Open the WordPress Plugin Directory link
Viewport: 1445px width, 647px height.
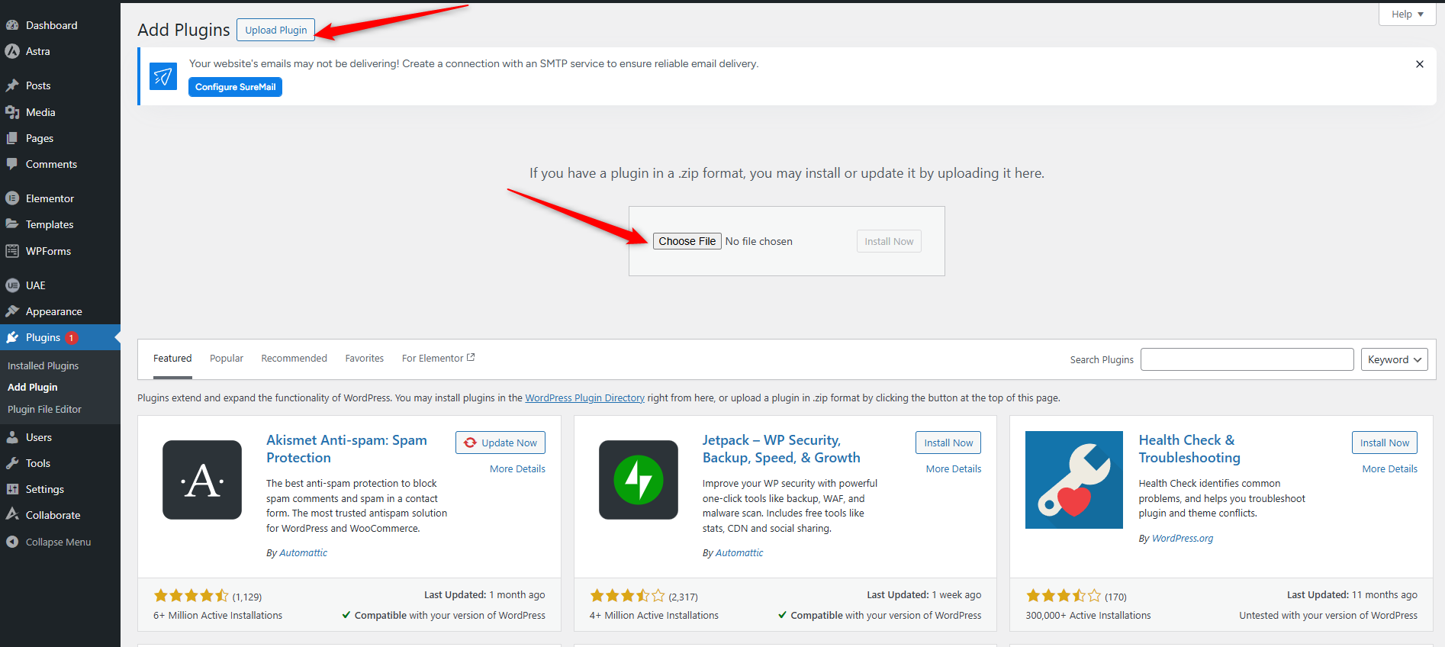(x=584, y=398)
